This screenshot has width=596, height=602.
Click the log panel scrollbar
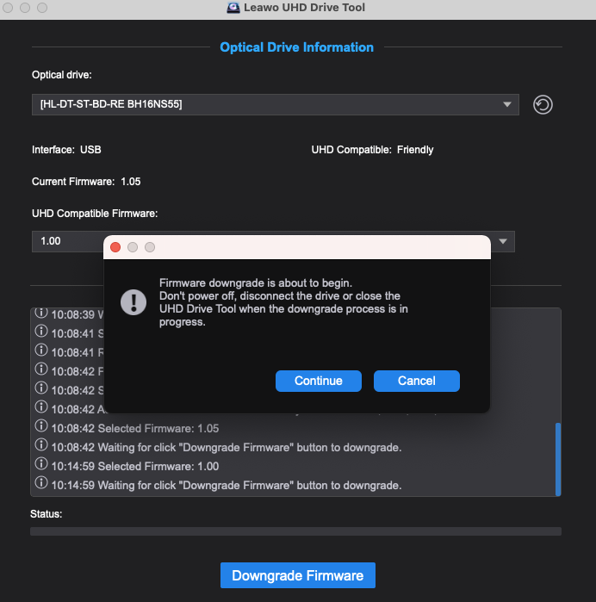(557, 456)
